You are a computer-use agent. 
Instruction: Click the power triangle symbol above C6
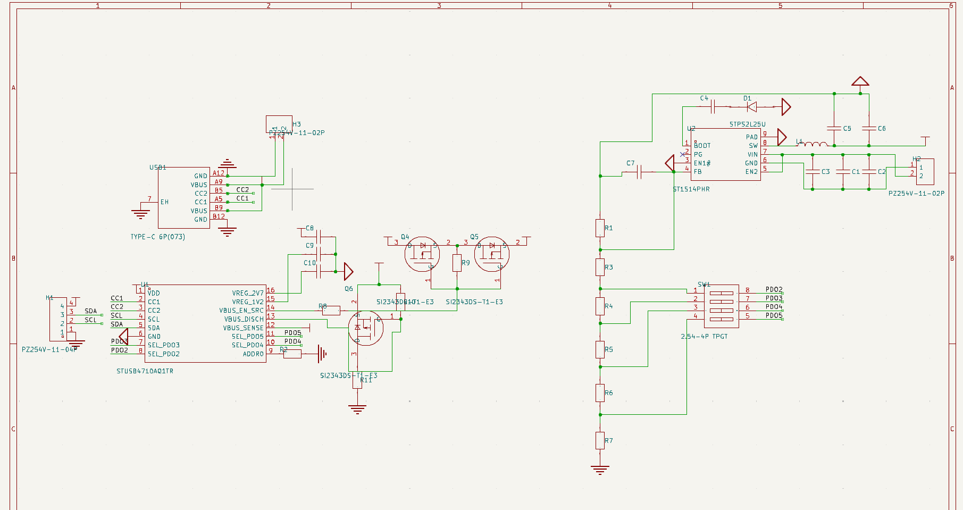tap(860, 81)
